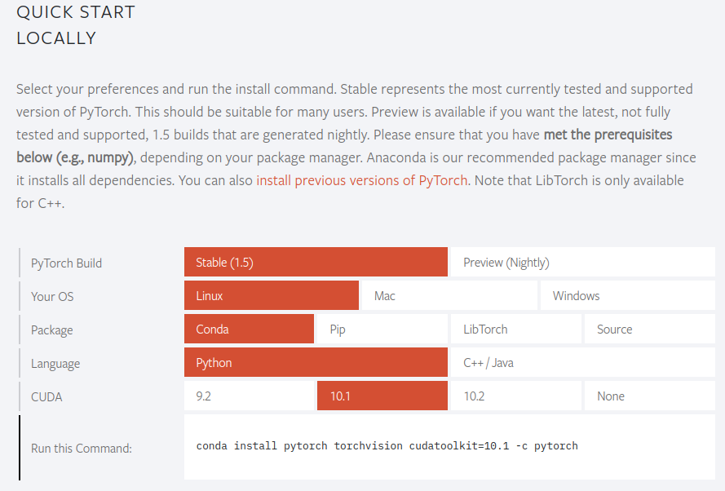Open install previous versions of PyTorch link
This screenshot has height=491, width=725.
tap(362, 180)
